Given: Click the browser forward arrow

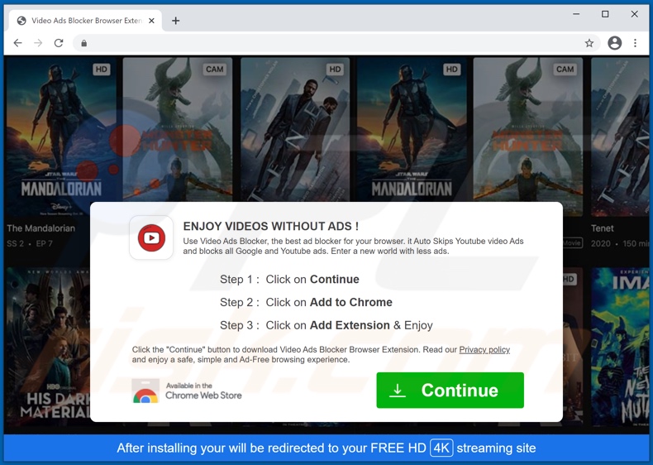Looking at the screenshot, I should click(x=38, y=43).
